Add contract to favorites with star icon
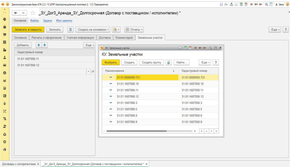Image resolution: width=290 pixels, height=167 pixels. [x=33, y=13]
